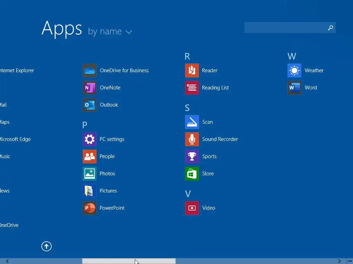Screen dimensions: 353x264
Task: Open the Weather sun icon
Action: [294, 70]
